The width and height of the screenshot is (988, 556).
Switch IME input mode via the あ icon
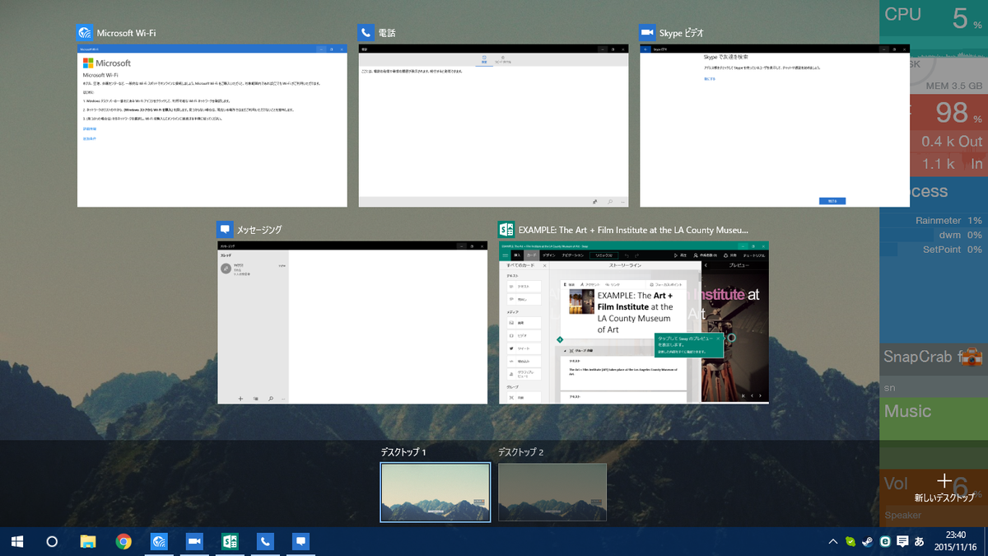click(920, 541)
